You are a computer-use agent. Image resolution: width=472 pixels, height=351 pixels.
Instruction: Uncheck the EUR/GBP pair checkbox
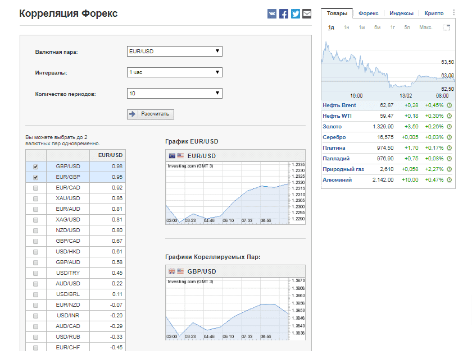coord(36,177)
